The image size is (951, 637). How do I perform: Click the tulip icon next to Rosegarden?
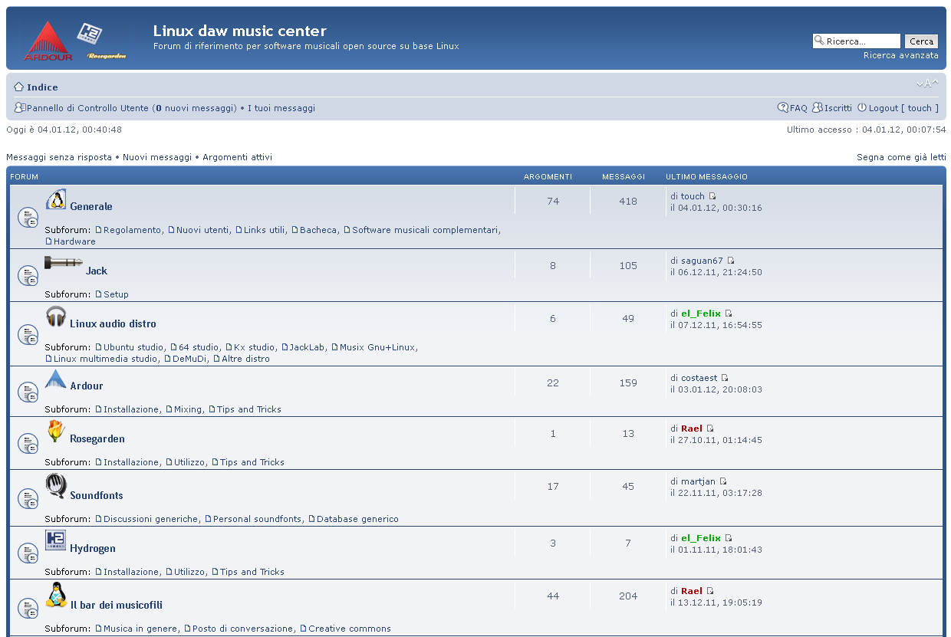55,432
